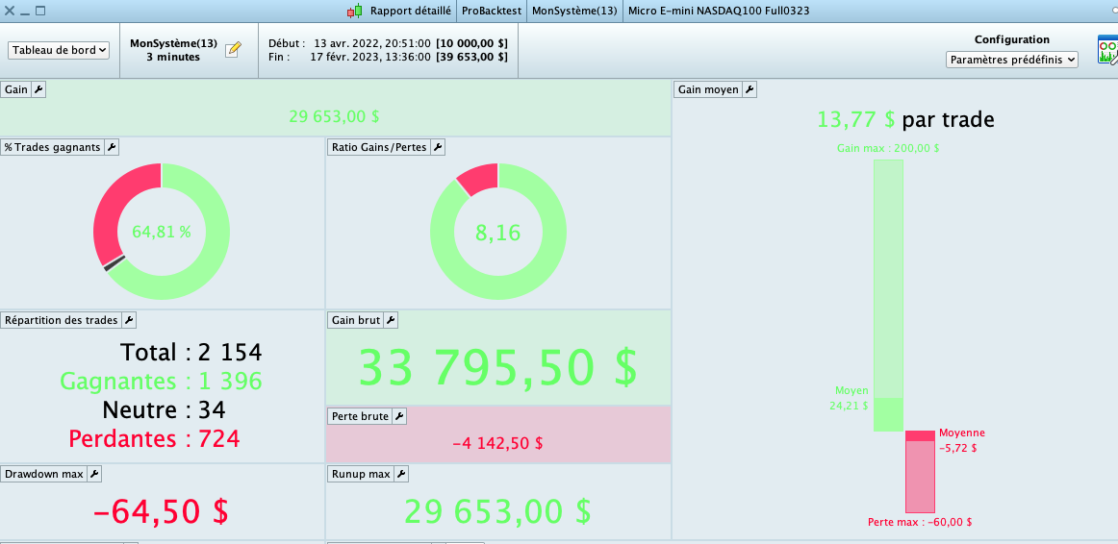Click the Gain brut wrench icon
The width and height of the screenshot is (1118, 544).
pyautogui.click(x=391, y=320)
